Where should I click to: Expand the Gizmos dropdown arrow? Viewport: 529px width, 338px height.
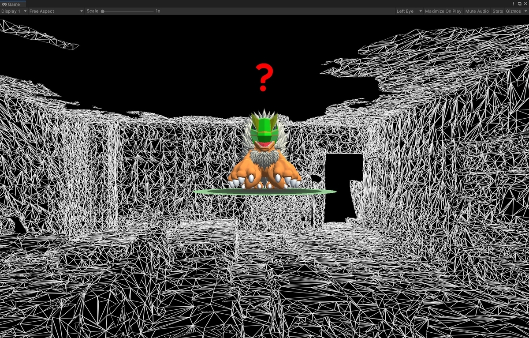tap(525, 11)
